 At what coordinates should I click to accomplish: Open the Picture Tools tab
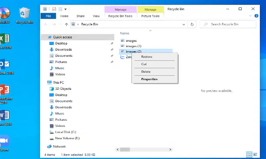150,16
